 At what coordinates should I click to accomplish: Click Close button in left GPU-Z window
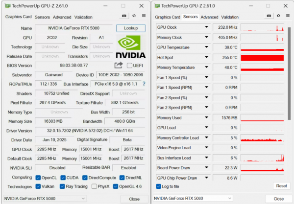coord(134,199)
